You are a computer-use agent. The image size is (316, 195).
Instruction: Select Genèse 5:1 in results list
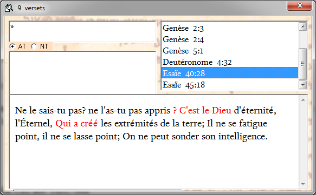pos(230,51)
